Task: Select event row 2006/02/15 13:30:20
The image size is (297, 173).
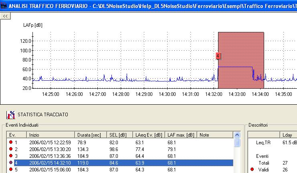Action: [x=120, y=149]
